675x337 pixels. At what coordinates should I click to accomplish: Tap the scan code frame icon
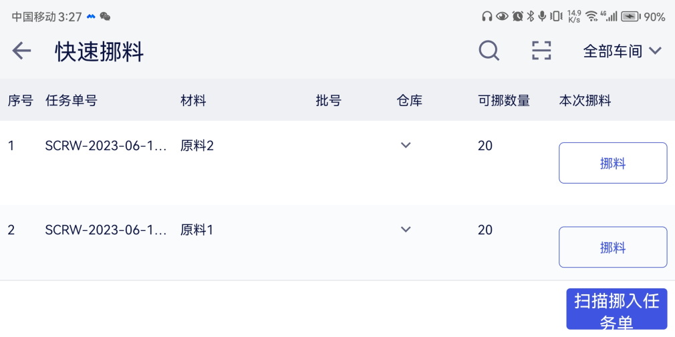(541, 51)
